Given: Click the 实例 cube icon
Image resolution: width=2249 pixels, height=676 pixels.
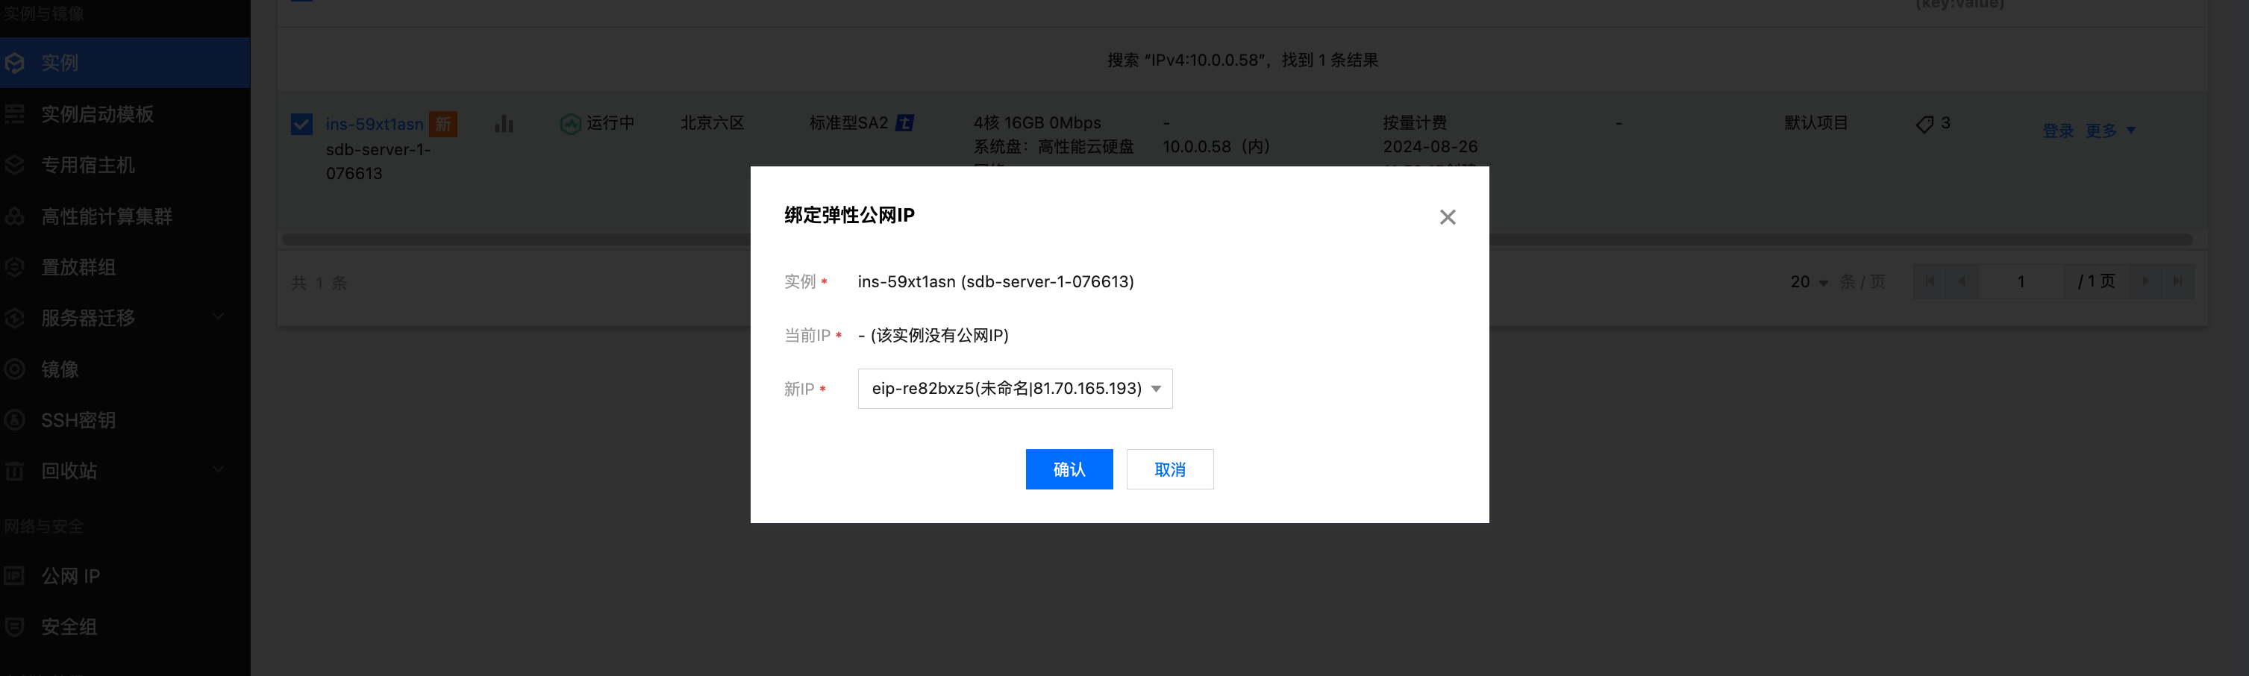Looking at the screenshot, I should (14, 63).
